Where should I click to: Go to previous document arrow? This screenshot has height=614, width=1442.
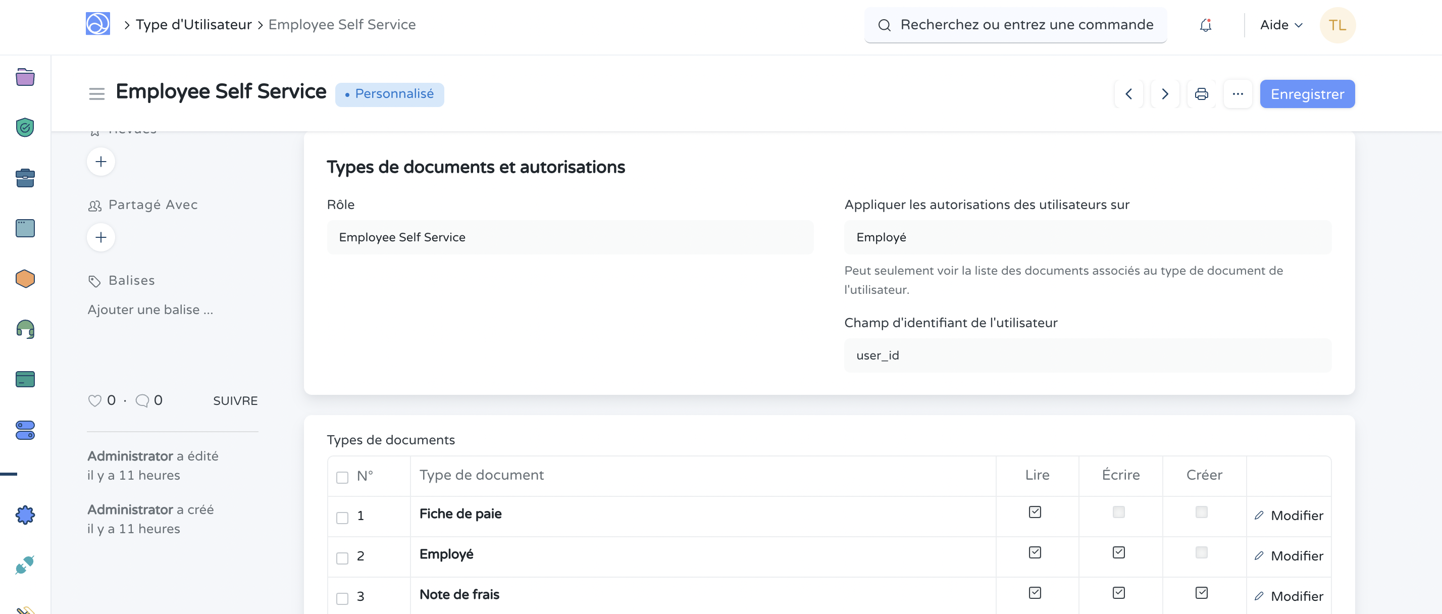point(1128,94)
